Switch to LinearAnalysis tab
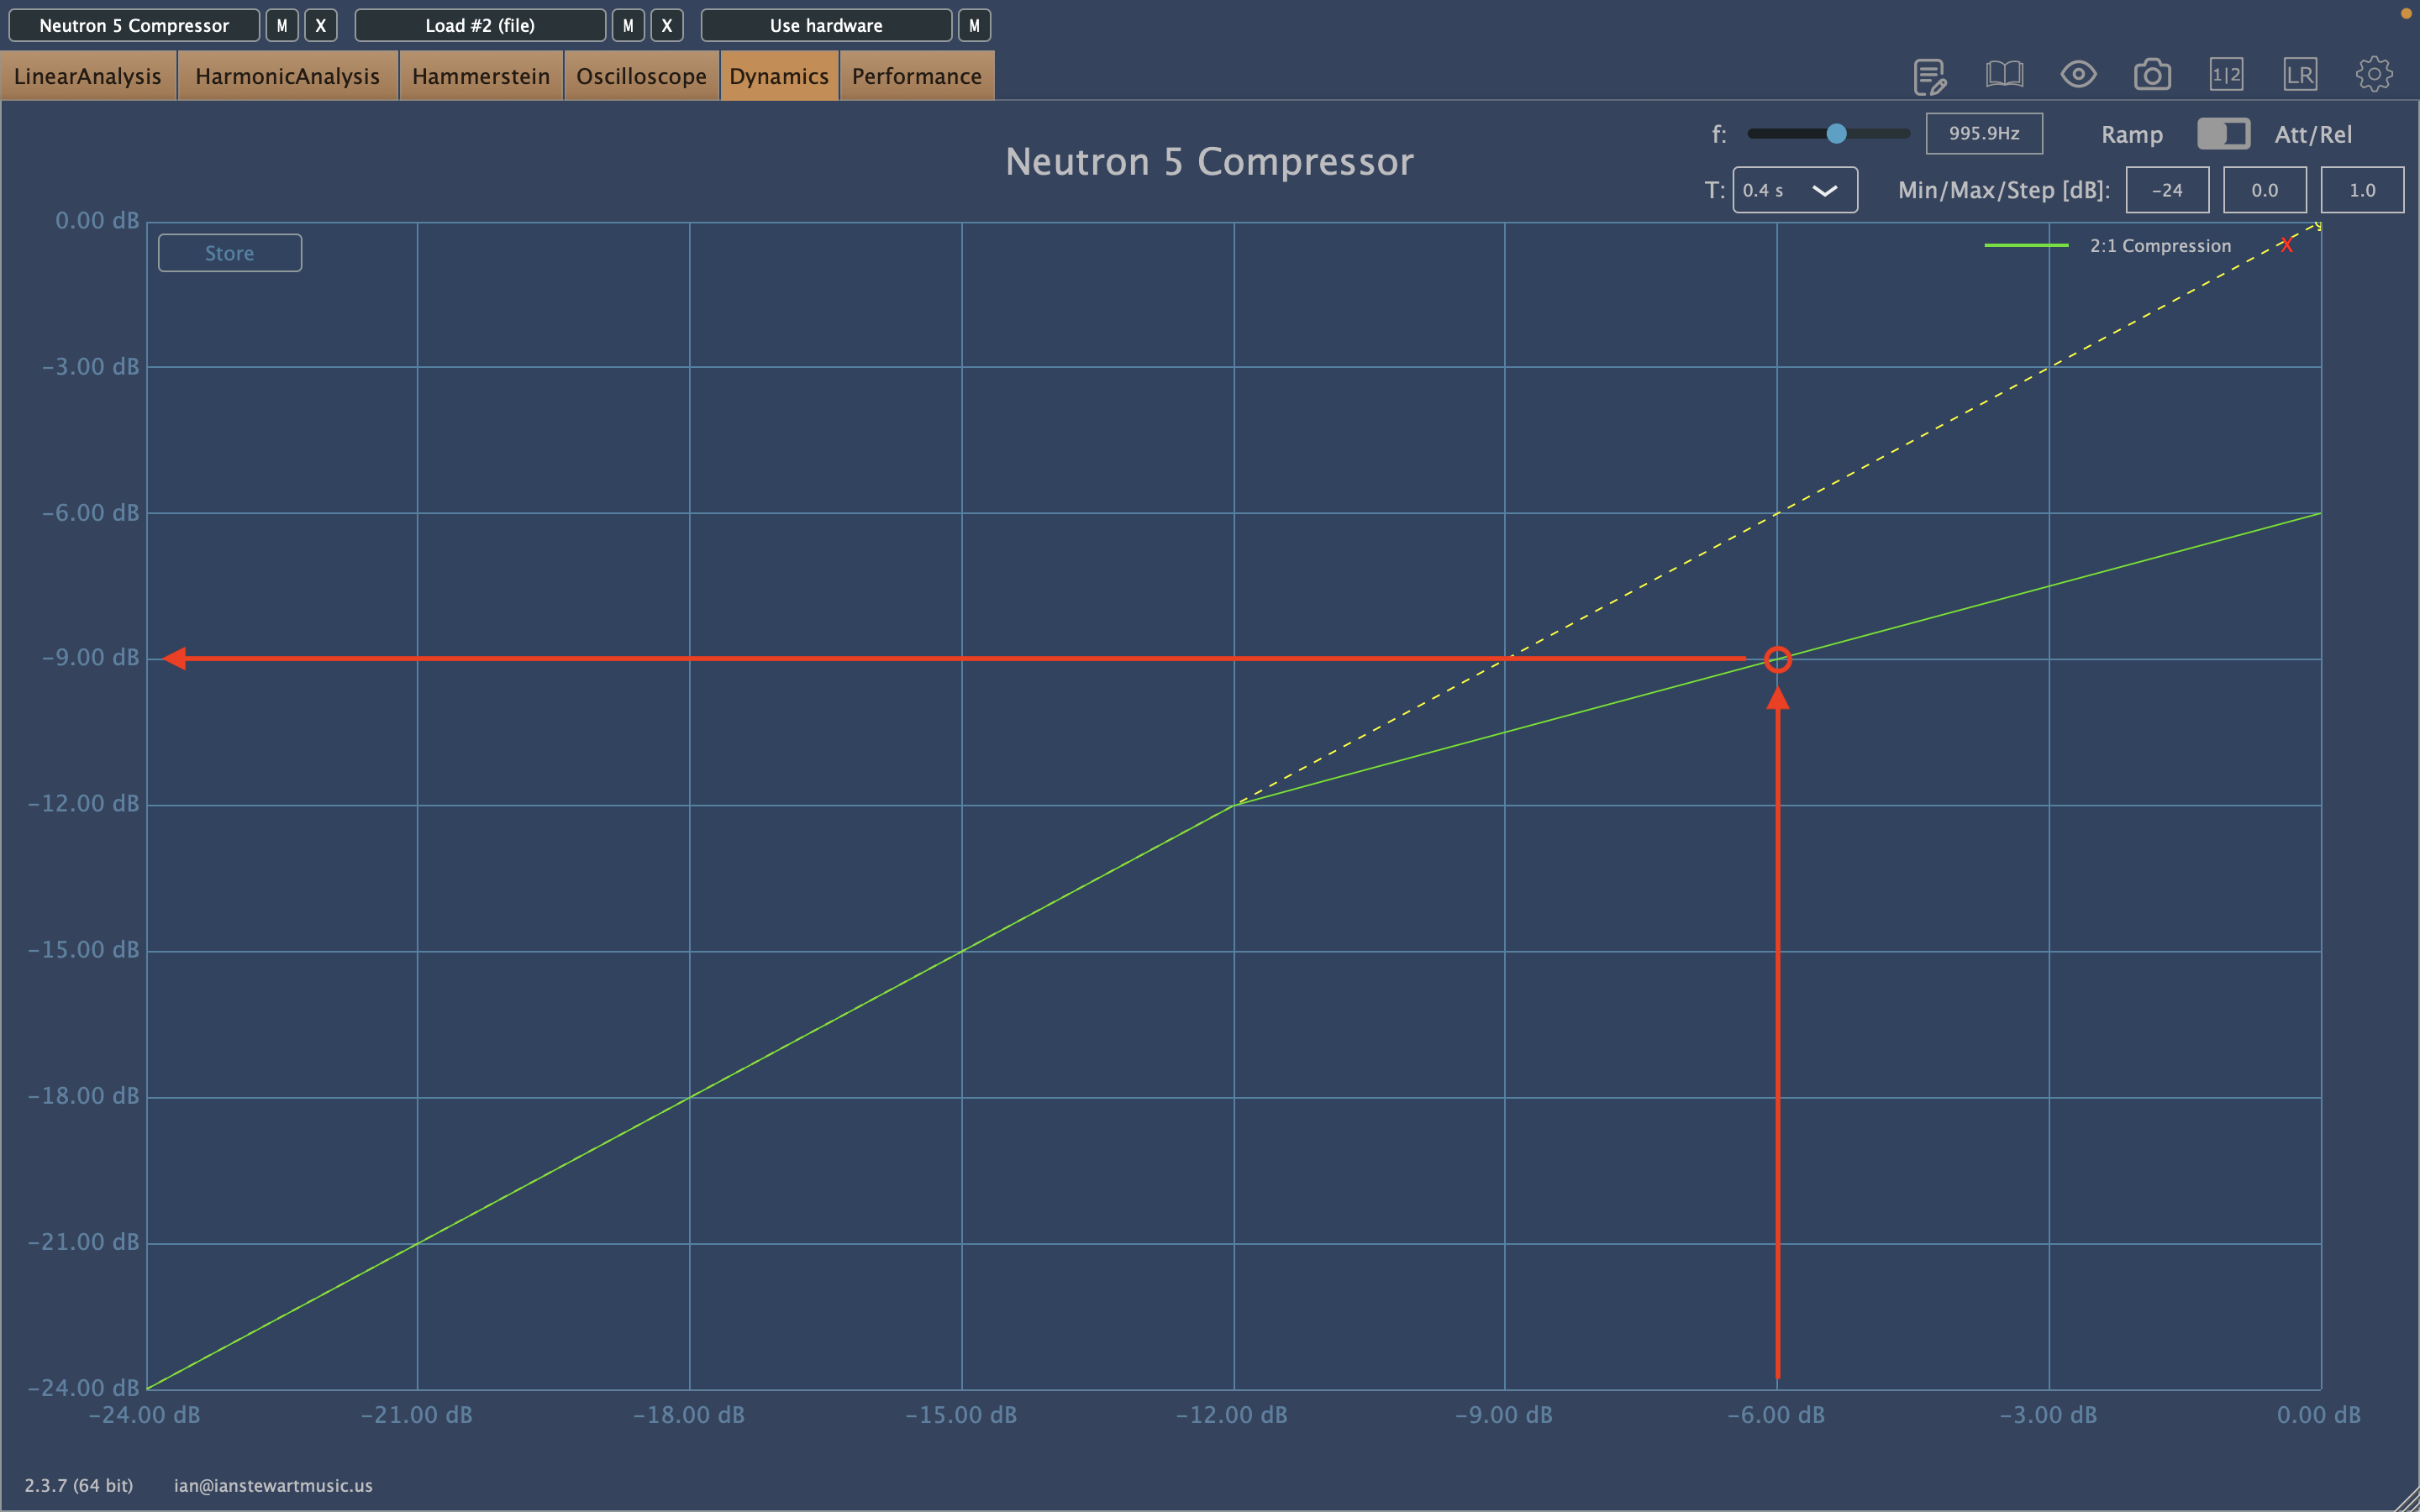The image size is (2420, 1512). 88,76
